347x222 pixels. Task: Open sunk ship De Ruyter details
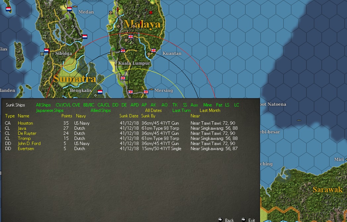coord(27,133)
